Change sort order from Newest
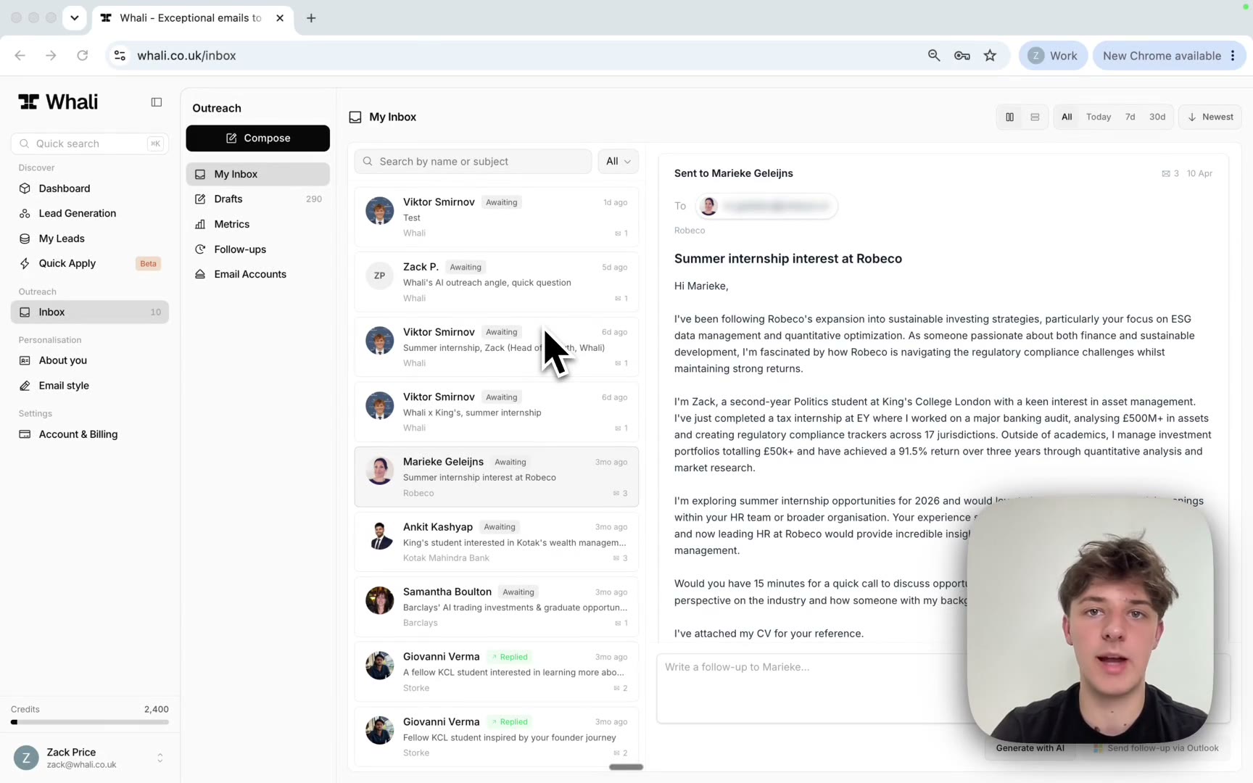This screenshot has width=1253, height=783. (1210, 117)
